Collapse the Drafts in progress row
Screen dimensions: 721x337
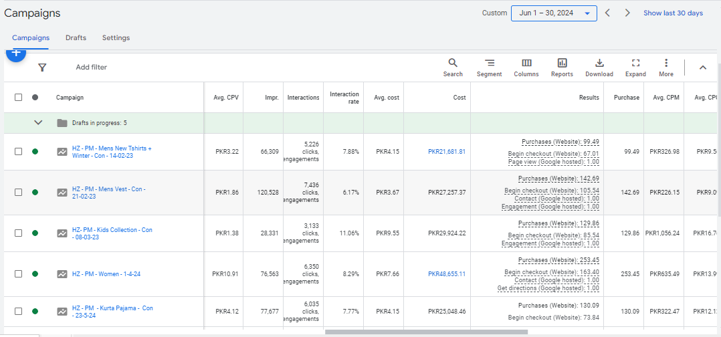click(39, 123)
